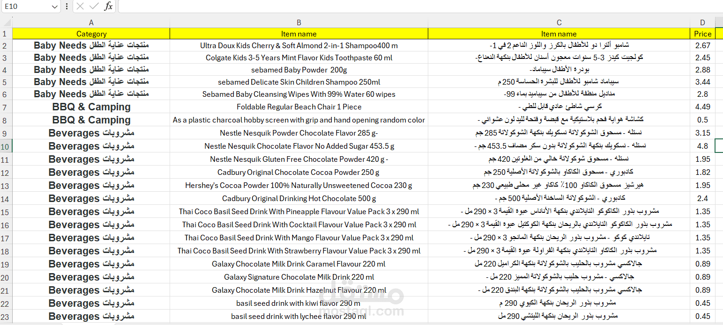Viewport: 723px width, 325px height.
Task: Click the Enter checkmark icon in formula bar
Action: (94, 6)
